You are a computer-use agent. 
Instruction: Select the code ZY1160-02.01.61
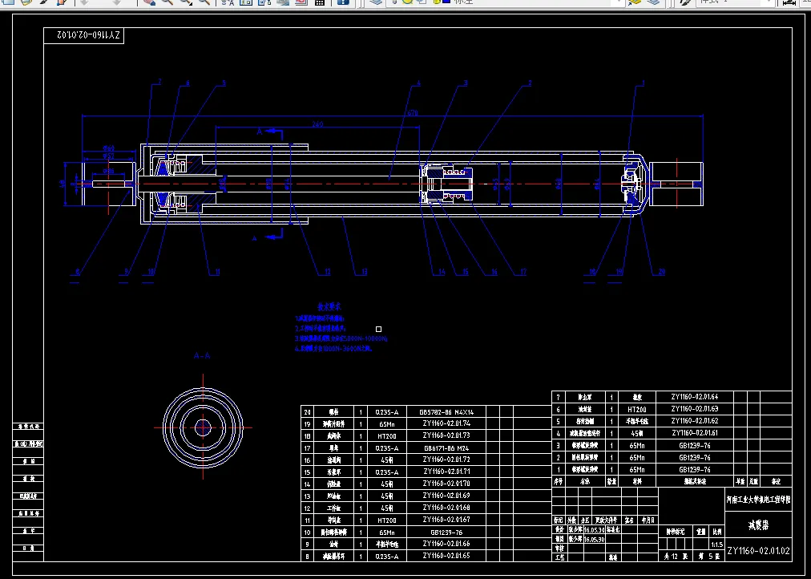tap(695, 433)
